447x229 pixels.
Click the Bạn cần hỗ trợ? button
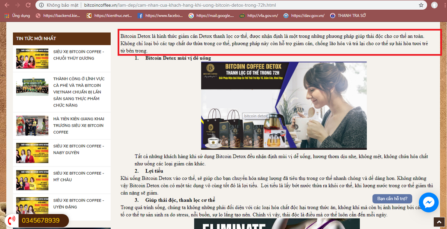pos(392,198)
